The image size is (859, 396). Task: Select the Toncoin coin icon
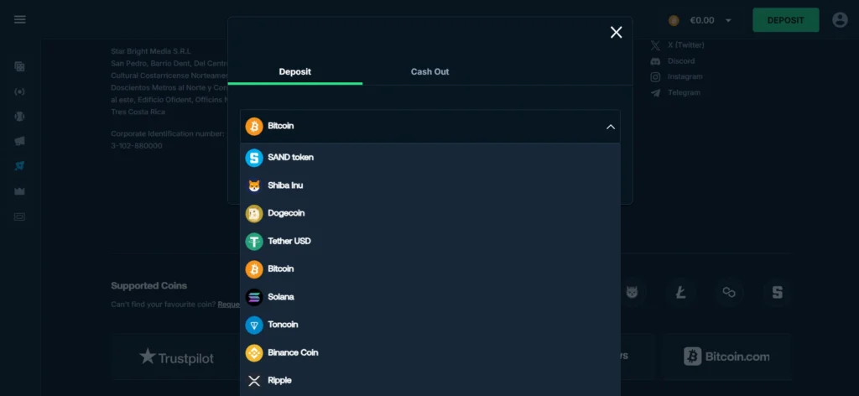coord(254,326)
